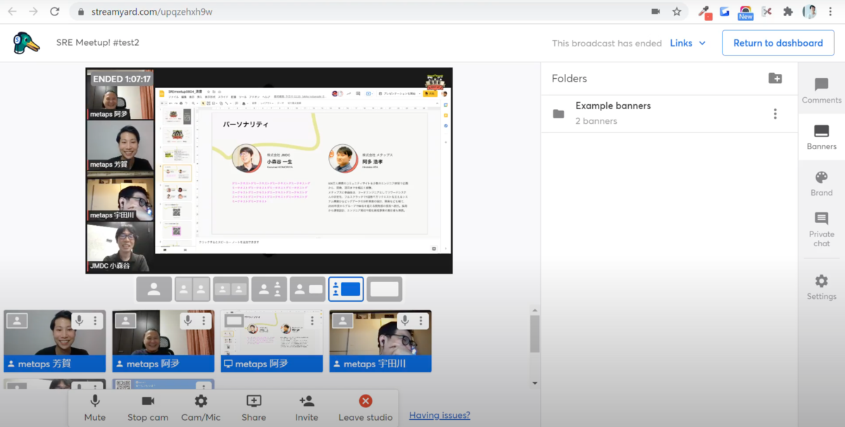Select the two-person group layout

231,289
